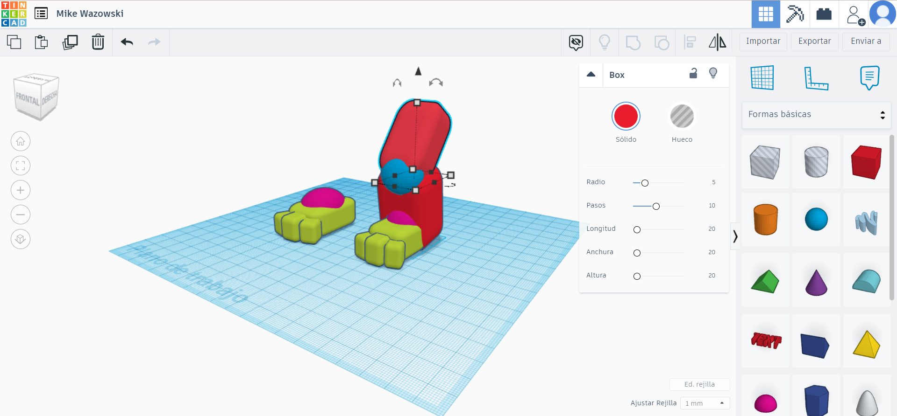Open the design list menu icon
Image resolution: width=897 pixels, height=416 pixels.
pos(41,14)
